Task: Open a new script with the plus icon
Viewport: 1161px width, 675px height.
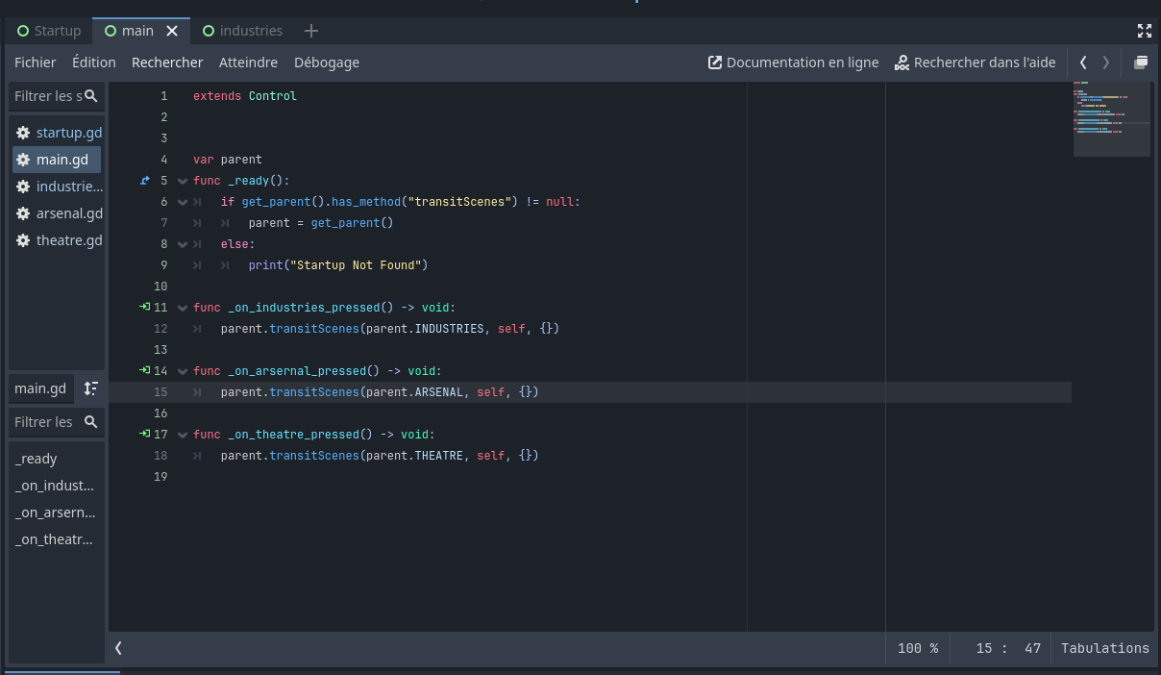Action: pyautogui.click(x=310, y=30)
